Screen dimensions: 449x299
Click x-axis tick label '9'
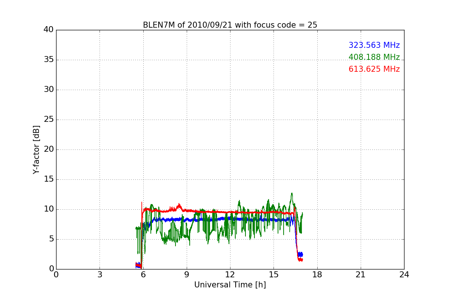tap(187, 275)
